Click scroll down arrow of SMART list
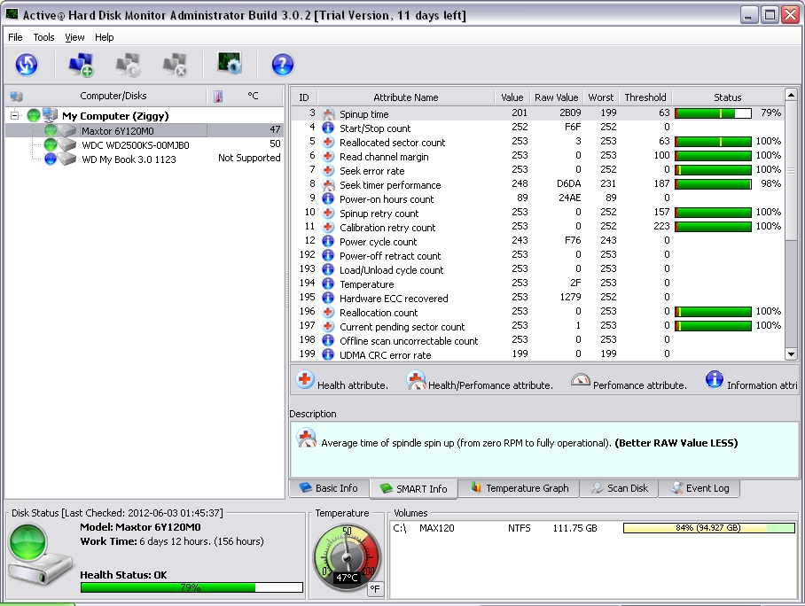805x606 pixels. (791, 354)
